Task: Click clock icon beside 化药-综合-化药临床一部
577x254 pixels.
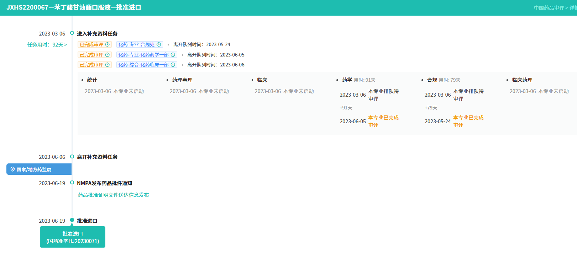Action: (x=173, y=65)
